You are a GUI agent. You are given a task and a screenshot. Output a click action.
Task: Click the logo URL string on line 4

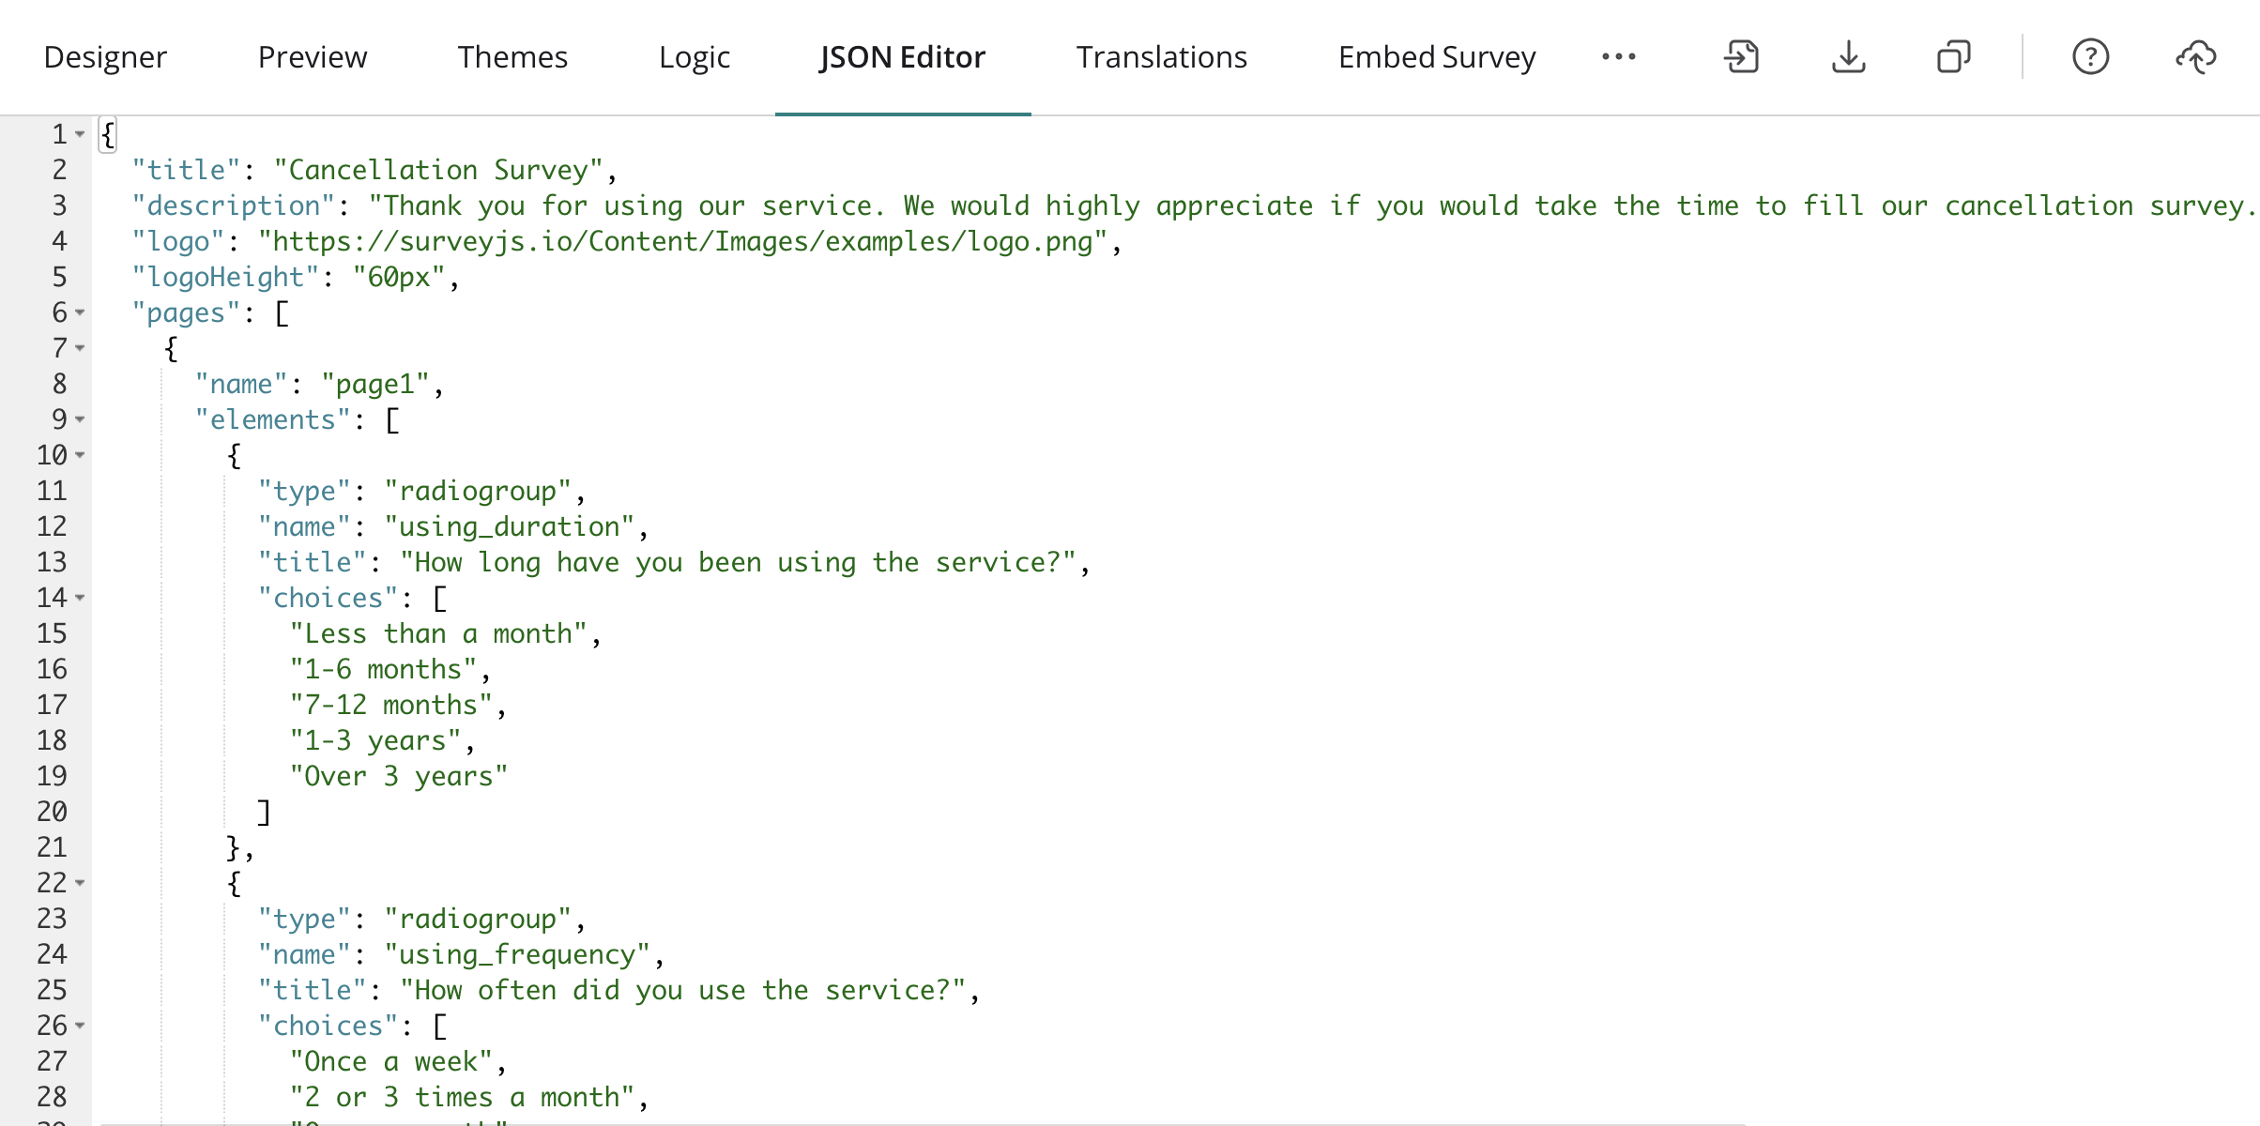pyautogui.click(x=683, y=241)
